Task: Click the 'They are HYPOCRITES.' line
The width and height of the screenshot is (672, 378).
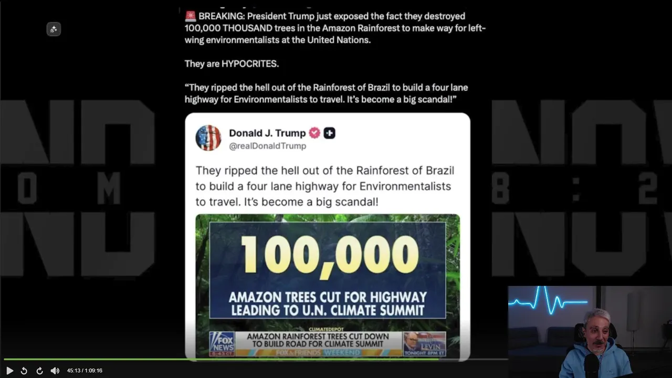Action: coord(232,64)
